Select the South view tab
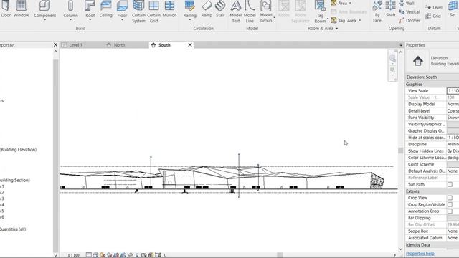Viewport: 459px width, 258px height. [x=164, y=45]
